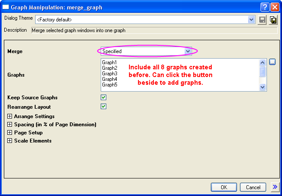
Task: Toggle Keep Source Graphs checkbox
Action: [103, 98]
